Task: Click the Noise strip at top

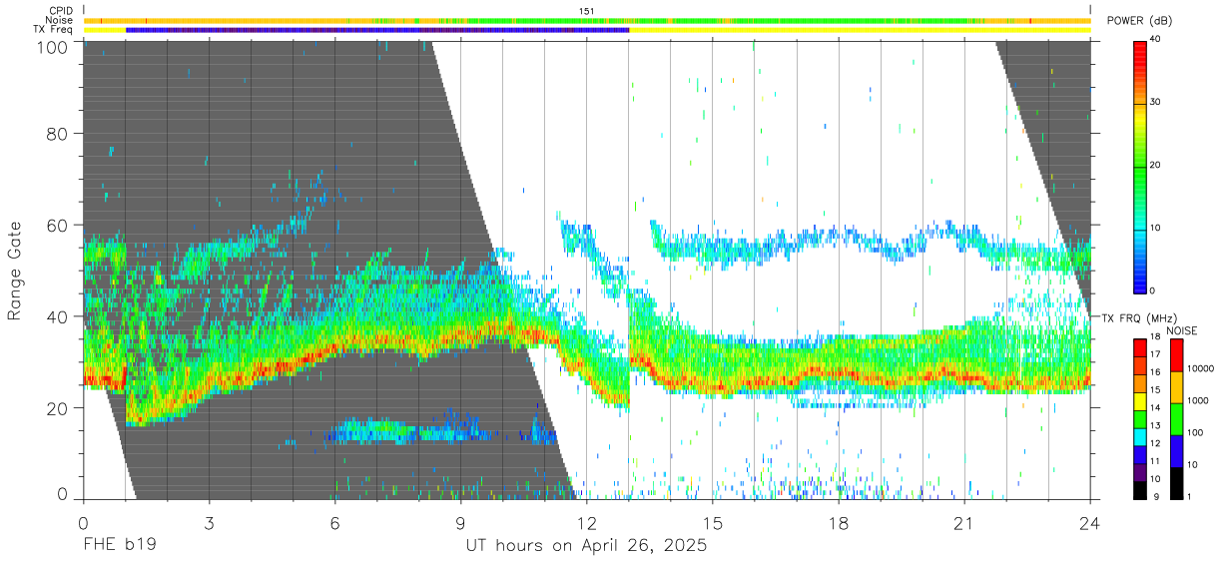Action: [x=587, y=20]
